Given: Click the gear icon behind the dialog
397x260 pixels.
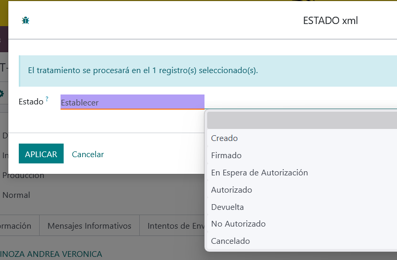Looking at the screenshot, I should pyautogui.click(x=2, y=93).
